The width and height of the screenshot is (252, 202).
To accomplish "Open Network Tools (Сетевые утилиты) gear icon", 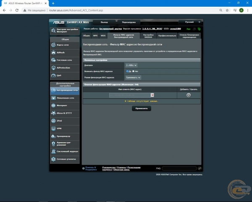I will [x=53, y=159].
